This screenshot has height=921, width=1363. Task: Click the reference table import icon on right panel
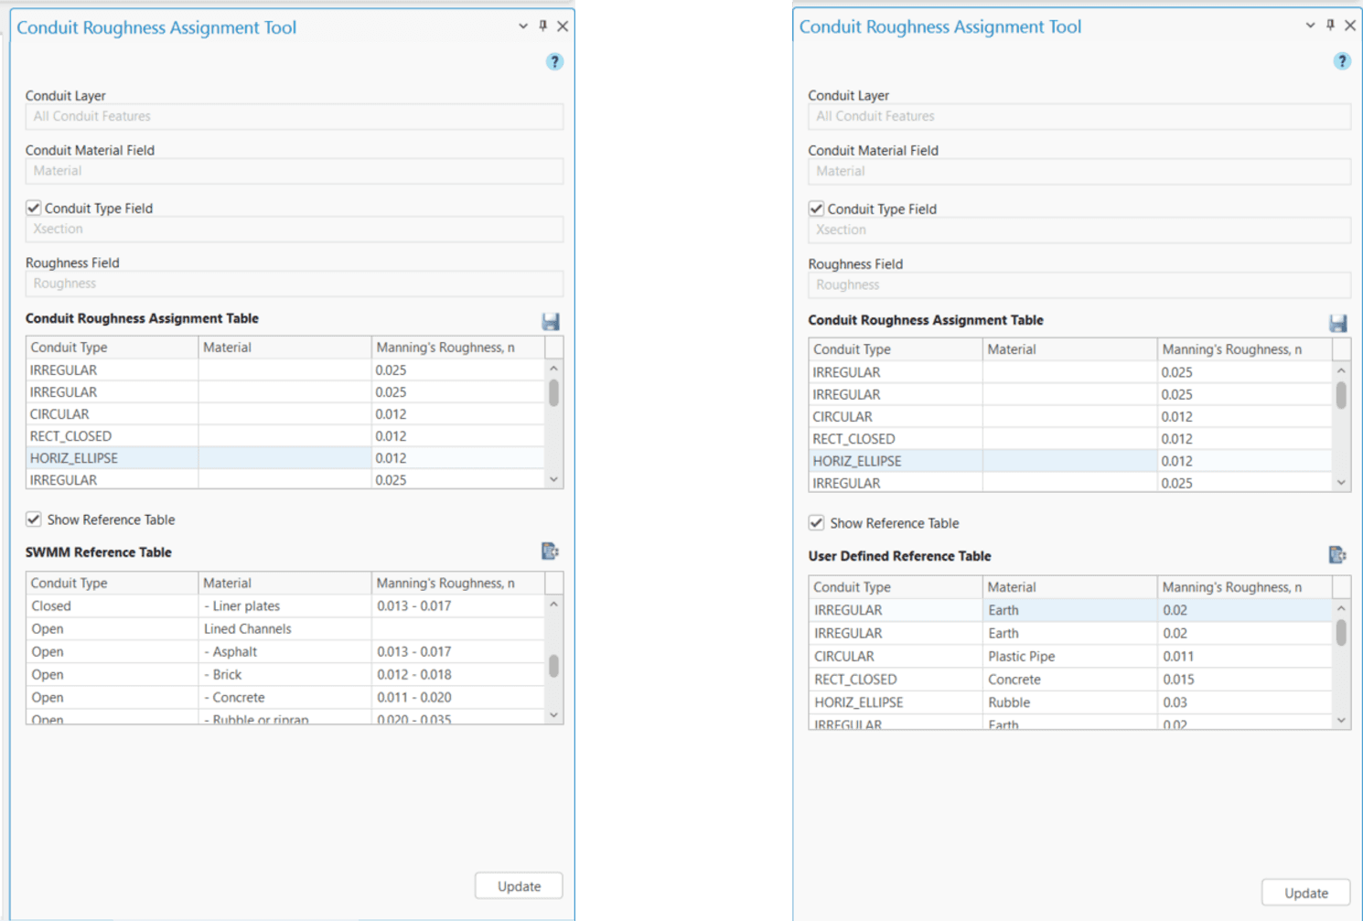coord(1338,554)
